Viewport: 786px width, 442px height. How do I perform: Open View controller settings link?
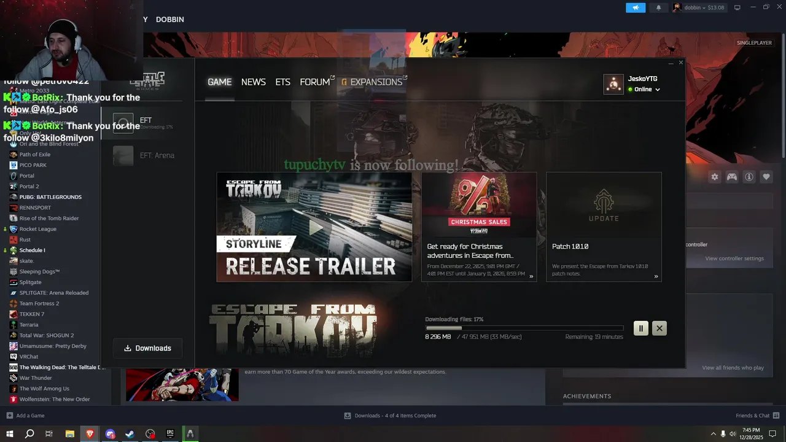(734, 258)
